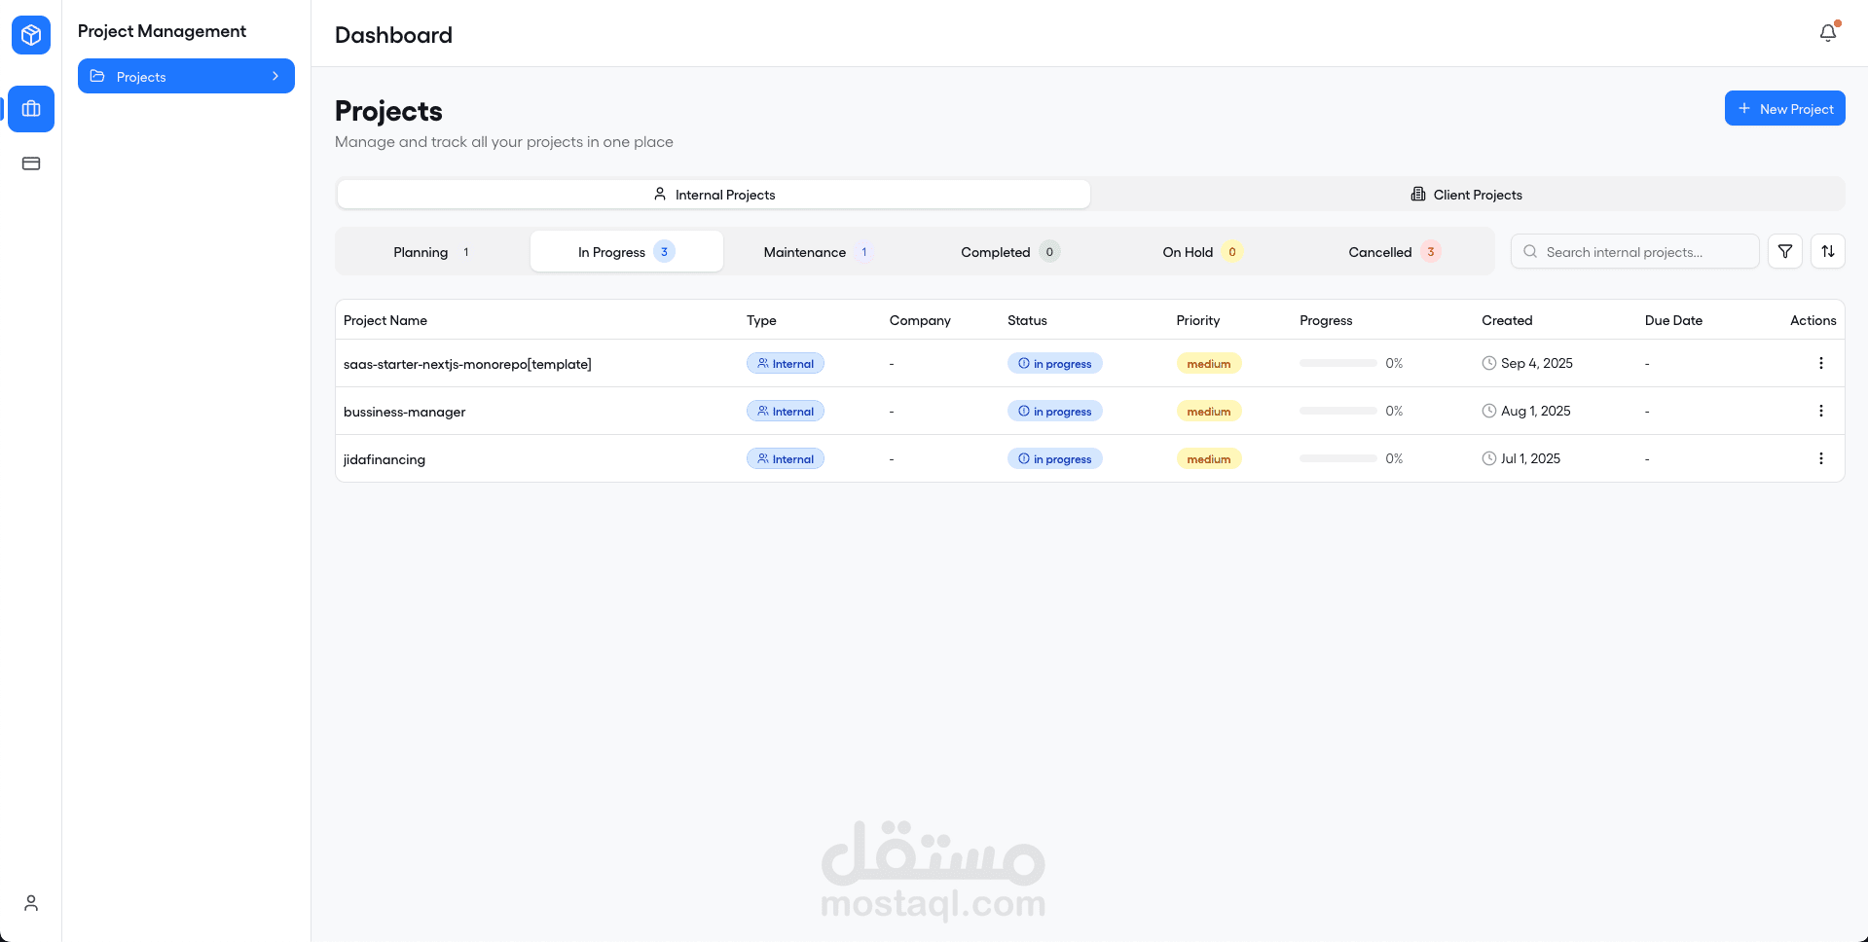Click medium priority badge in bussiness-manager row

[1208, 411]
